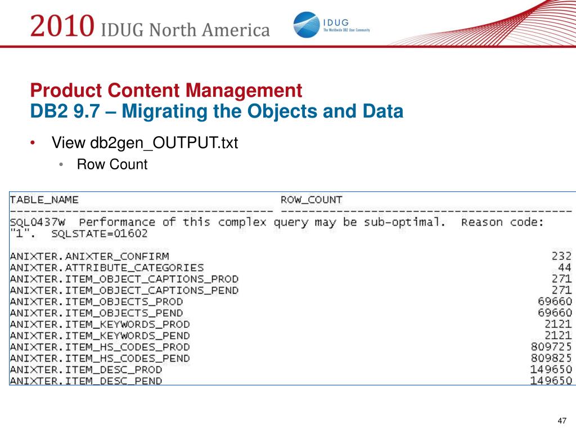Select row ANIXTER.ITEM_OBJECT_CAPTIONS_PEND

click(291, 290)
